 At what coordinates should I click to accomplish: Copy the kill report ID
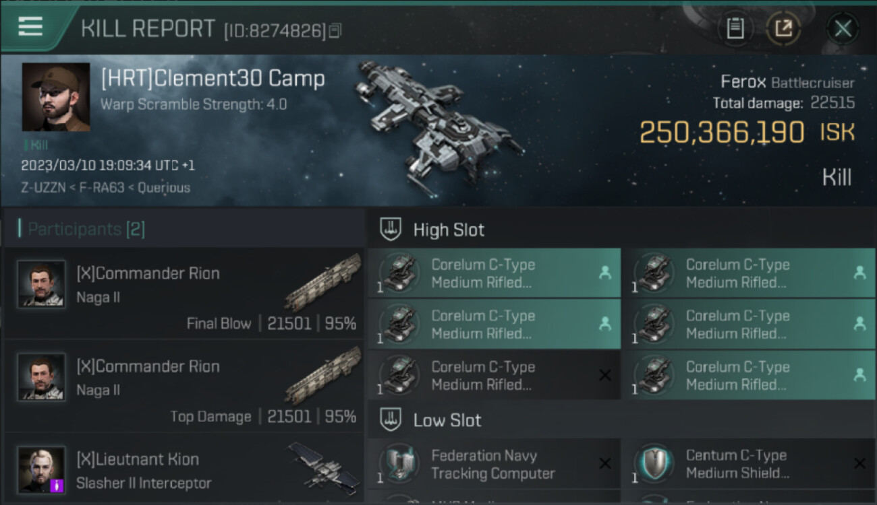click(x=335, y=30)
